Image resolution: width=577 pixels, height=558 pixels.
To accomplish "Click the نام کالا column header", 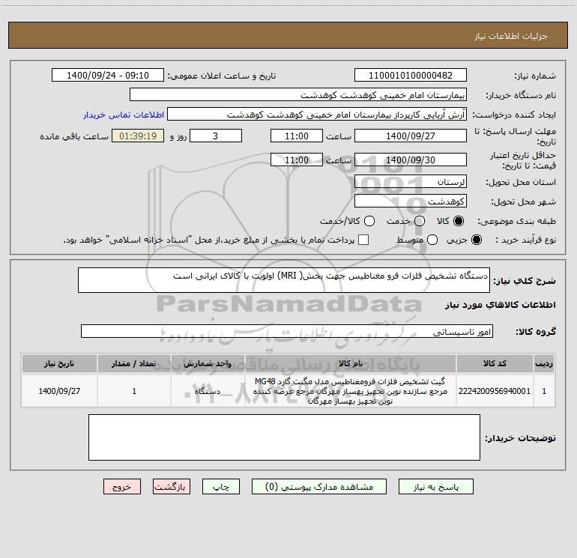I will click(x=351, y=363).
